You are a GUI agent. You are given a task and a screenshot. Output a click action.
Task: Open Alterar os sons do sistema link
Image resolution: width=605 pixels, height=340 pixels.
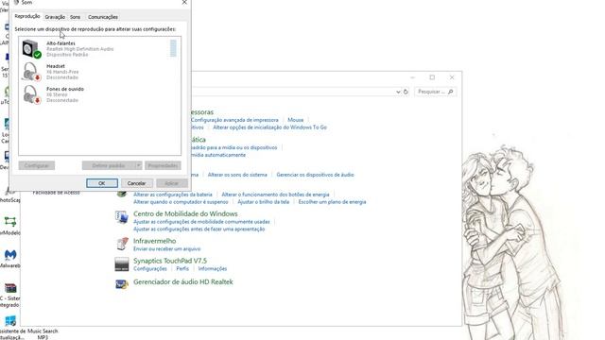tap(237, 175)
